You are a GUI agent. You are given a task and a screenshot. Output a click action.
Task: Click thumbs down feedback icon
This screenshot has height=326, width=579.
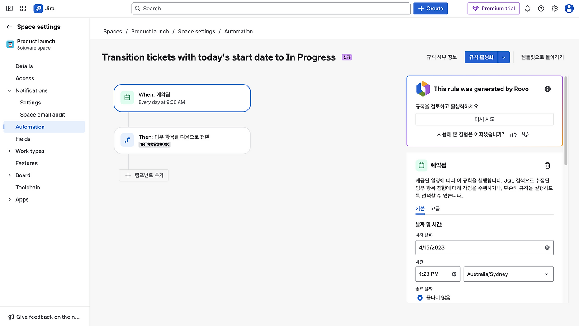pyautogui.click(x=525, y=134)
